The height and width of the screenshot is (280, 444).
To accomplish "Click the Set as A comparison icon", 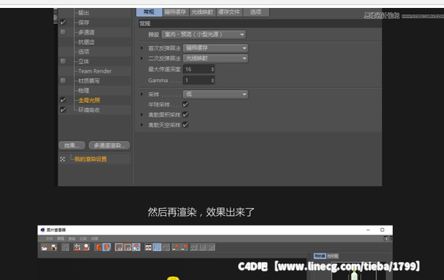I will [176, 247].
